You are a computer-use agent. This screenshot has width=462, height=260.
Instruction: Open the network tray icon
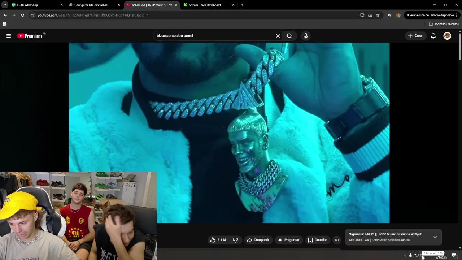[x=416, y=255]
